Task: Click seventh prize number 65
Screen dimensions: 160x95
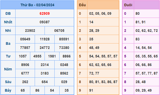Action: click(x=23, y=90)
